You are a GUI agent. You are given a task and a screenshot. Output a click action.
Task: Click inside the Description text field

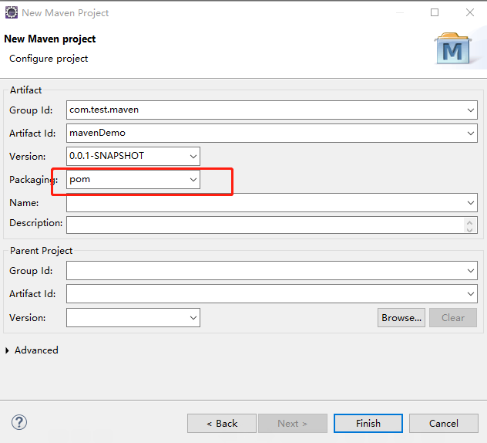point(266,225)
